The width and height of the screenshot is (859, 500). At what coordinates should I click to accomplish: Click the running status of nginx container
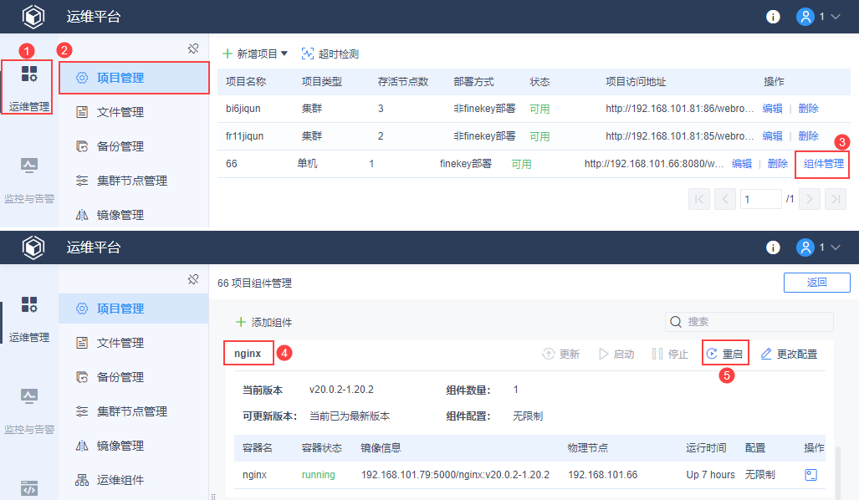[x=319, y=475]
